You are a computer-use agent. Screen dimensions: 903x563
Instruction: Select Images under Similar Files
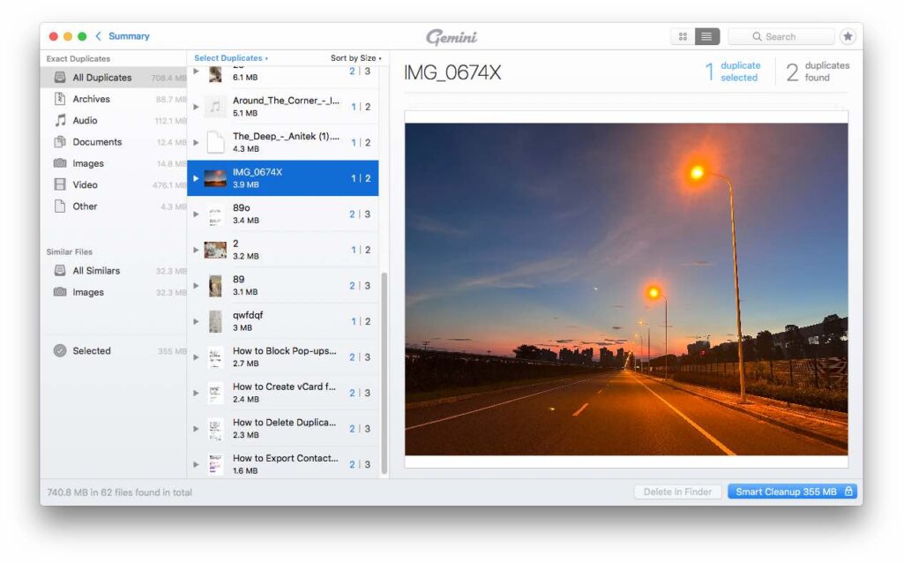pyautogui.click(x=88, y=293)
